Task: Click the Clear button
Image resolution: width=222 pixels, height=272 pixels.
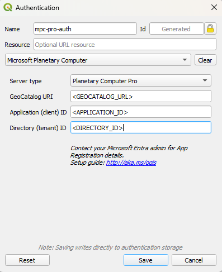Action: pos(205,60)
